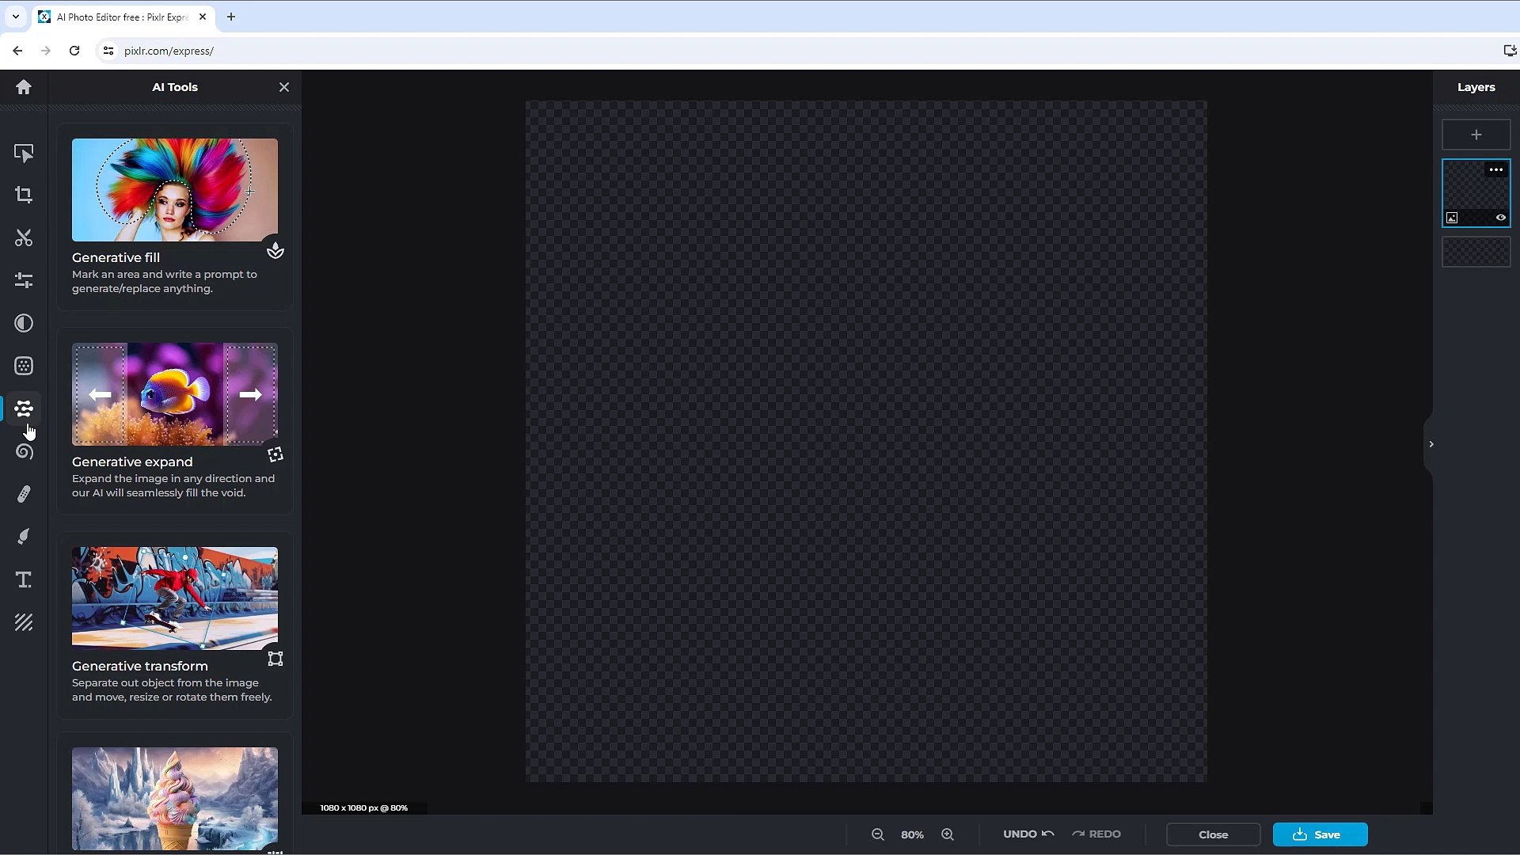
Task: Open Generative transform tool card
Action: (x=175, y=625)
